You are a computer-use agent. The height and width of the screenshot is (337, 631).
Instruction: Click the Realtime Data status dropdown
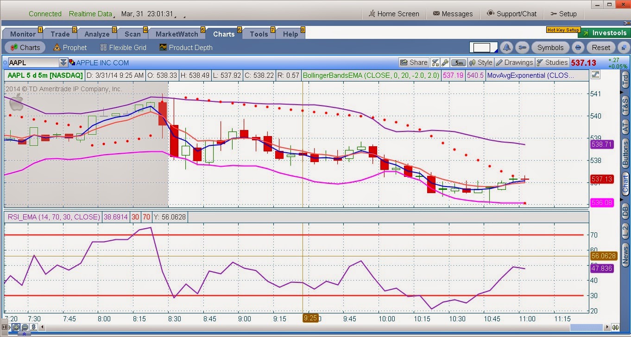(x=92, y=14)
